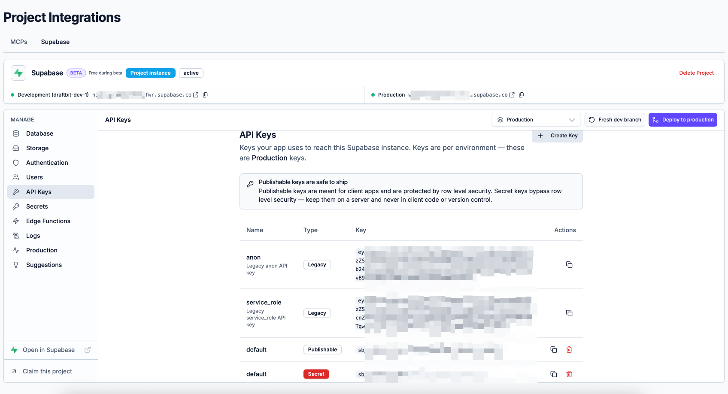
Task: Open Storage in the Manage sidebar
Action: click(x=51, y=148)
